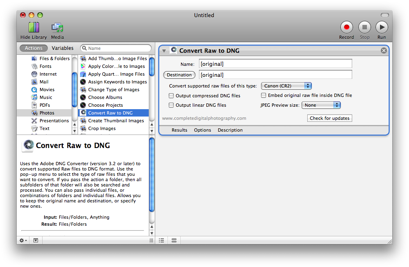The height and width of the screenshot is (267, 409).
Task: Click the Crop Images action icon
Action: pyautogui.click(x=83, y=128)
